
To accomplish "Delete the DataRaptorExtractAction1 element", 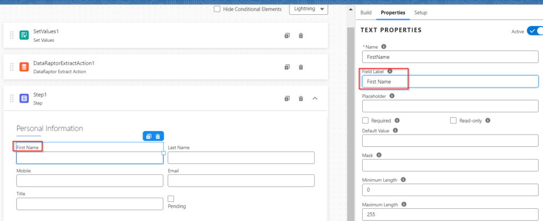I will [x=301, y=67].
